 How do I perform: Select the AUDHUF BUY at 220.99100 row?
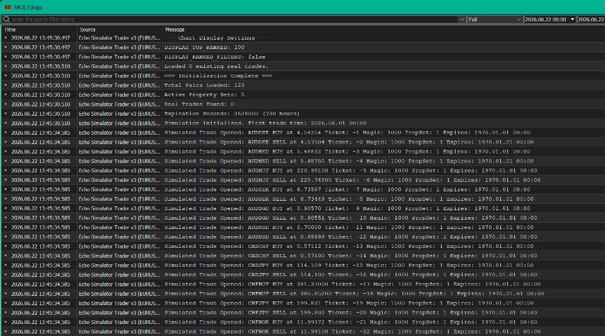pyautogui.click(x=302, y=171)
